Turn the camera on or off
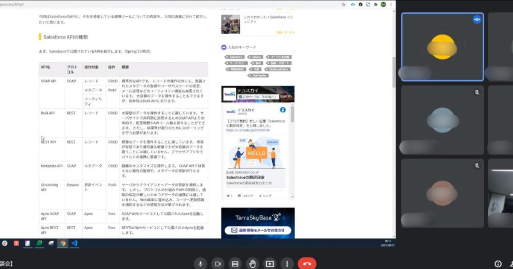 point(218,263)
